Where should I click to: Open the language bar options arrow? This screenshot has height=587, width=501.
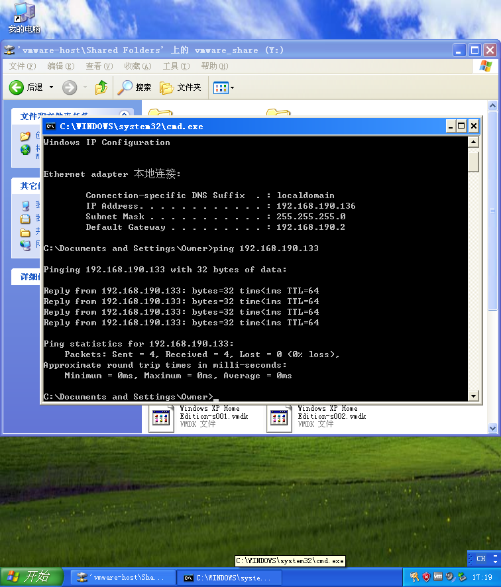click(x=496, y=562)
